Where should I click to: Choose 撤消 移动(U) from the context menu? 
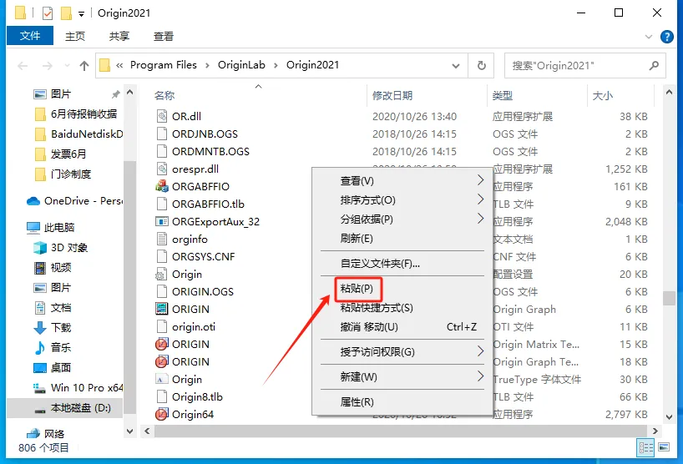pos(402,327)
